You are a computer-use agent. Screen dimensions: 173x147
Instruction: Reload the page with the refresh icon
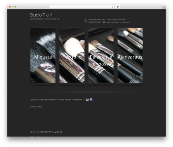click(x=112, y=7)
